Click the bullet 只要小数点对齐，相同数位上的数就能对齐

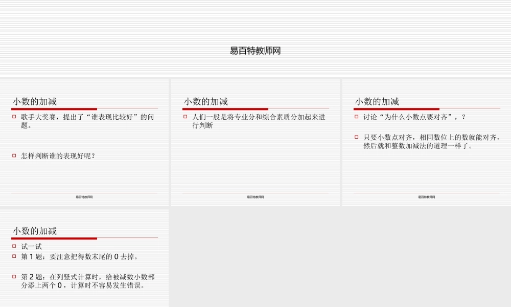(431, 141)
